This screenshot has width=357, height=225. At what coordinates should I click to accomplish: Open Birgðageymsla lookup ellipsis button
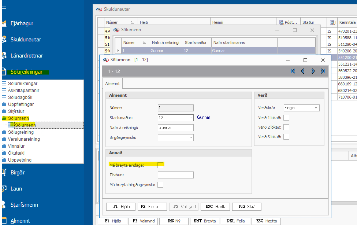[x=190, y=137]
